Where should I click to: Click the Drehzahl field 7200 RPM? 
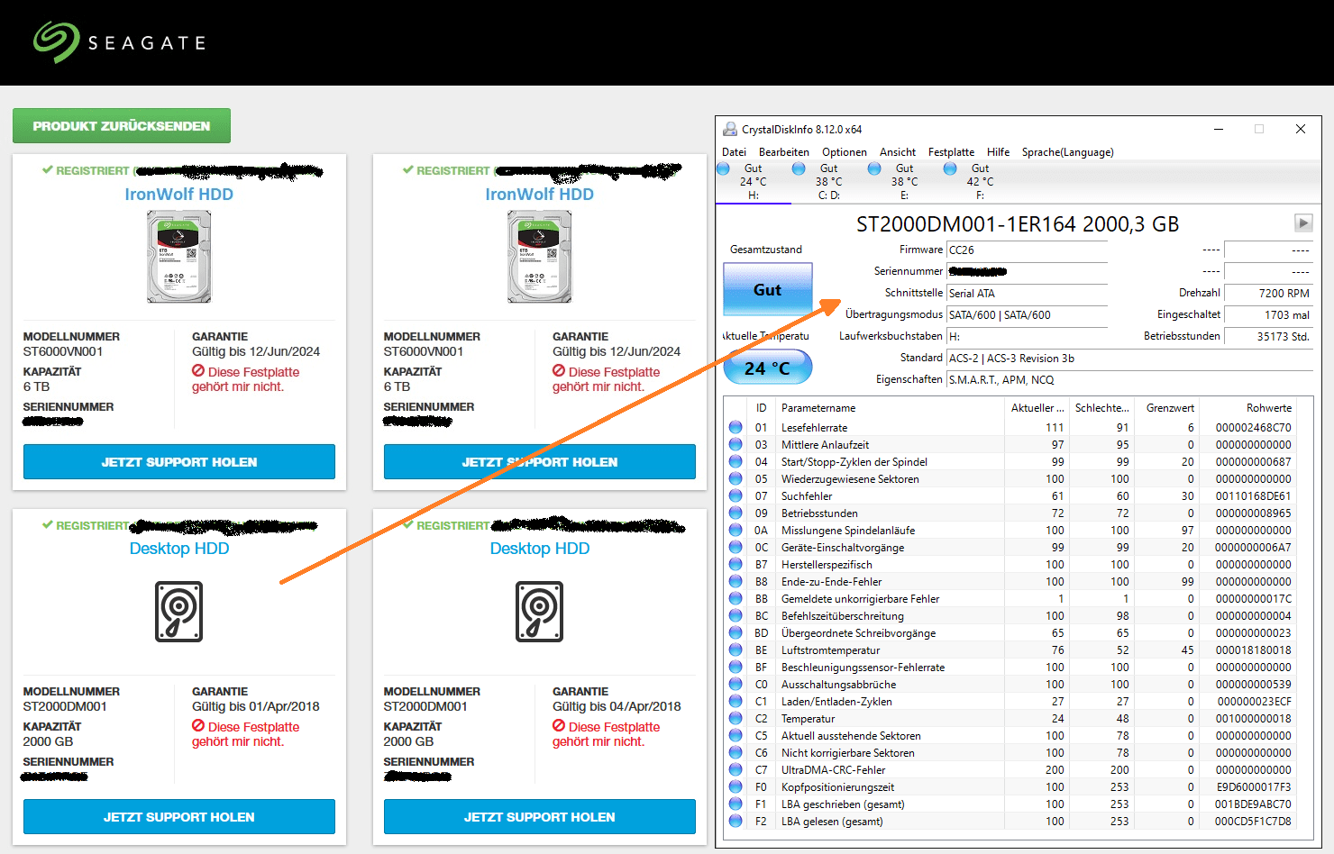[1268, 294]
